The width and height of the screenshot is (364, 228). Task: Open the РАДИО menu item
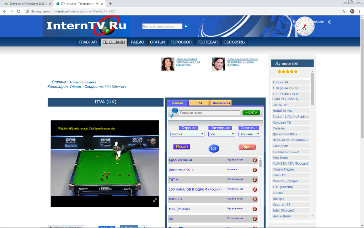point(137,42)
